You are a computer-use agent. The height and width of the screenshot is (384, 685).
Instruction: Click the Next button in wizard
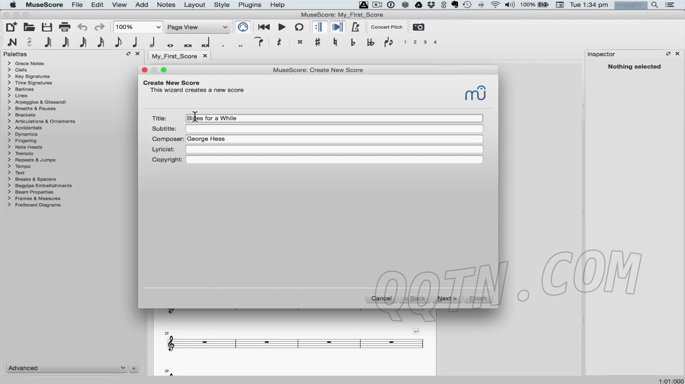pos(447,298)
